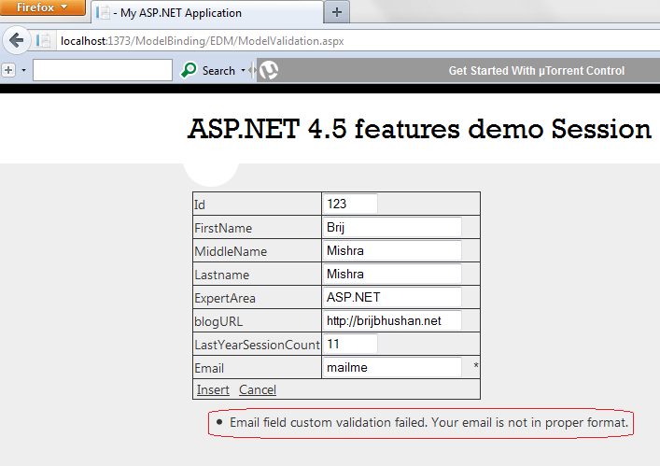Viewport: 660px width, 466px height.
Task: Select the My ASP.NET Application tab
Action: (205, 13)
